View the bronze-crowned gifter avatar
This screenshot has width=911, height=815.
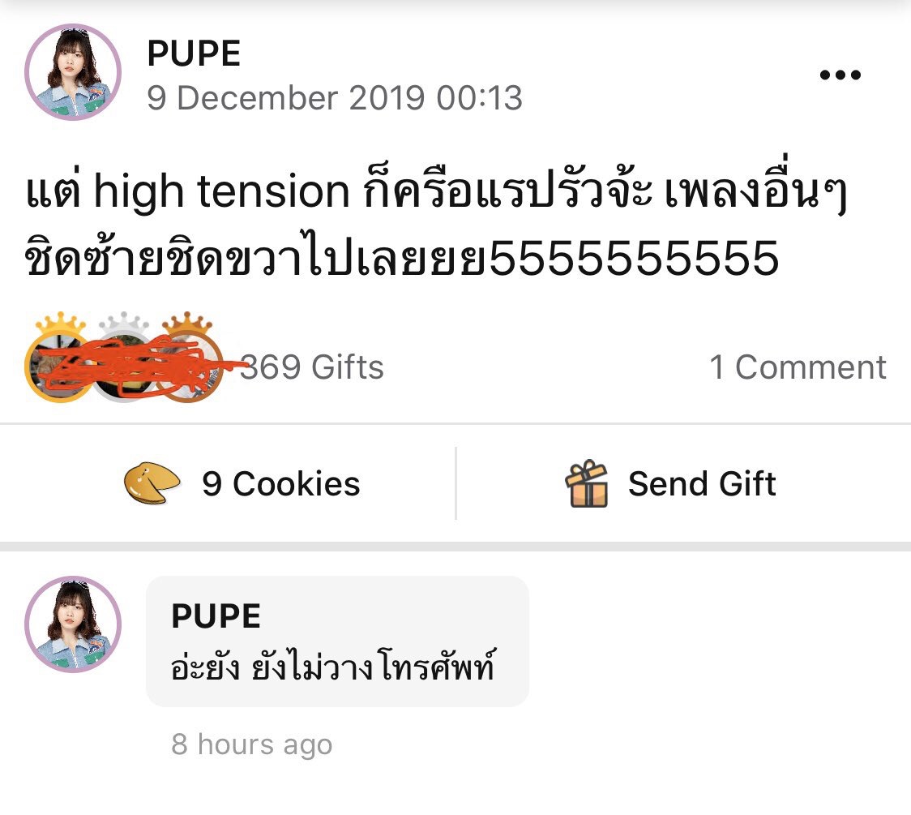(187, 367)
